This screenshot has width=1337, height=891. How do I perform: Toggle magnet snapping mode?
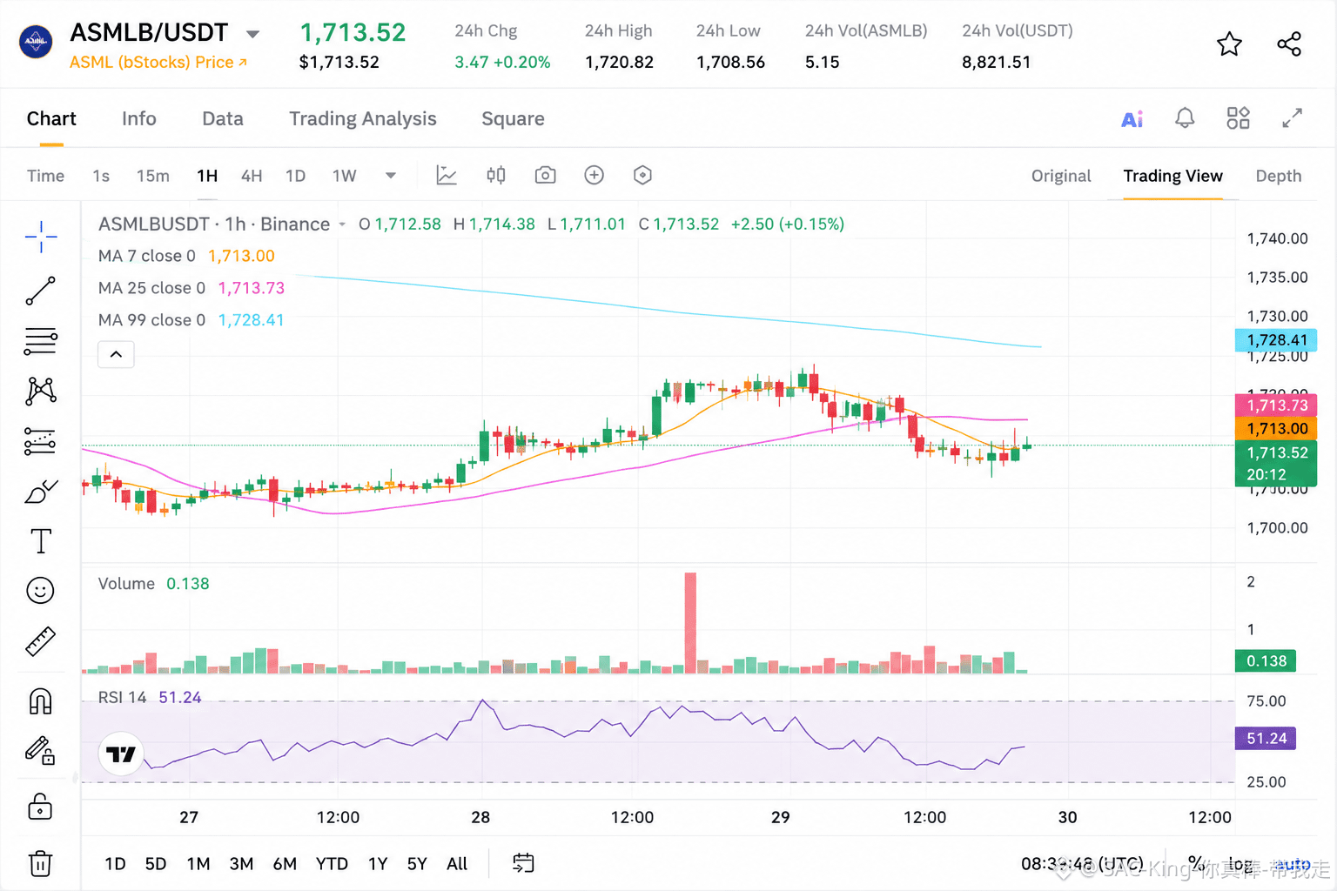pos(41,701)
